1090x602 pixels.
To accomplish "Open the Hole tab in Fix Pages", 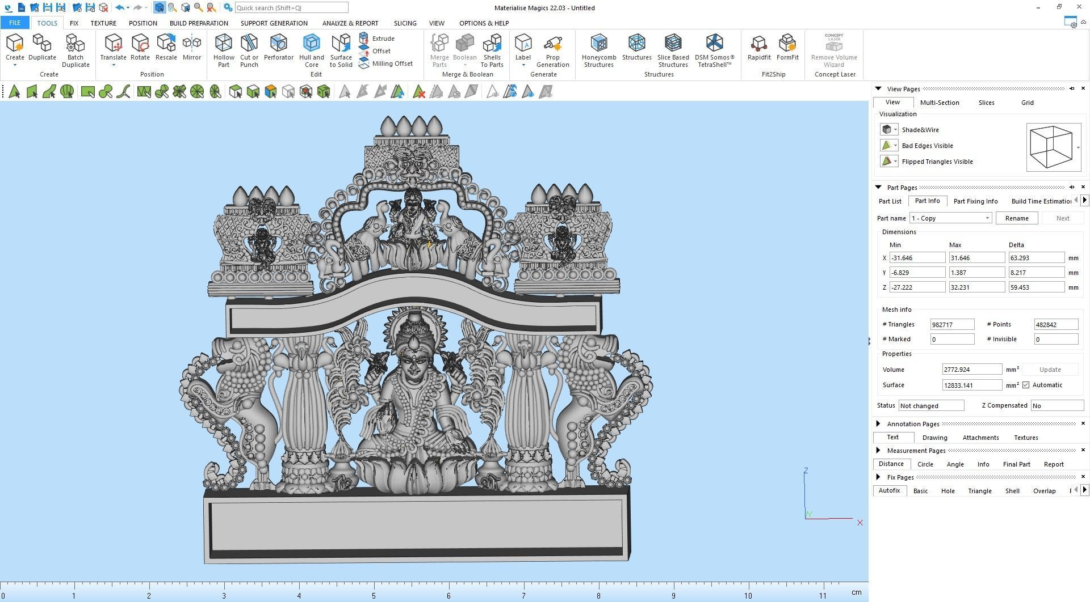I will [948, 491].
